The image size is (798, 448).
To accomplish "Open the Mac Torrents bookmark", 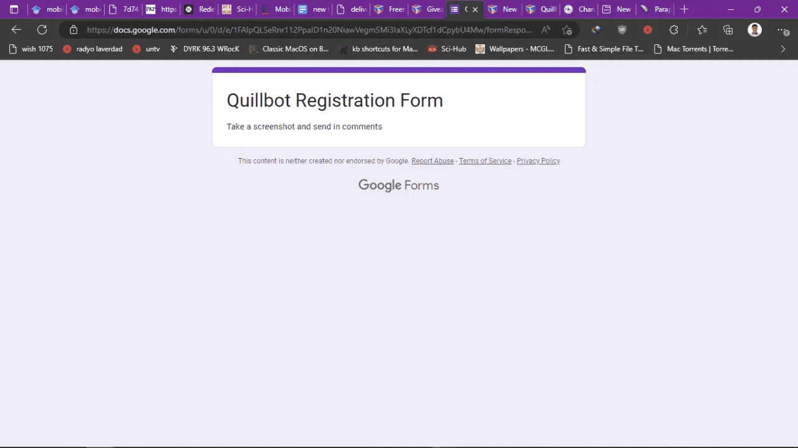I will click(x=693, y=49).
